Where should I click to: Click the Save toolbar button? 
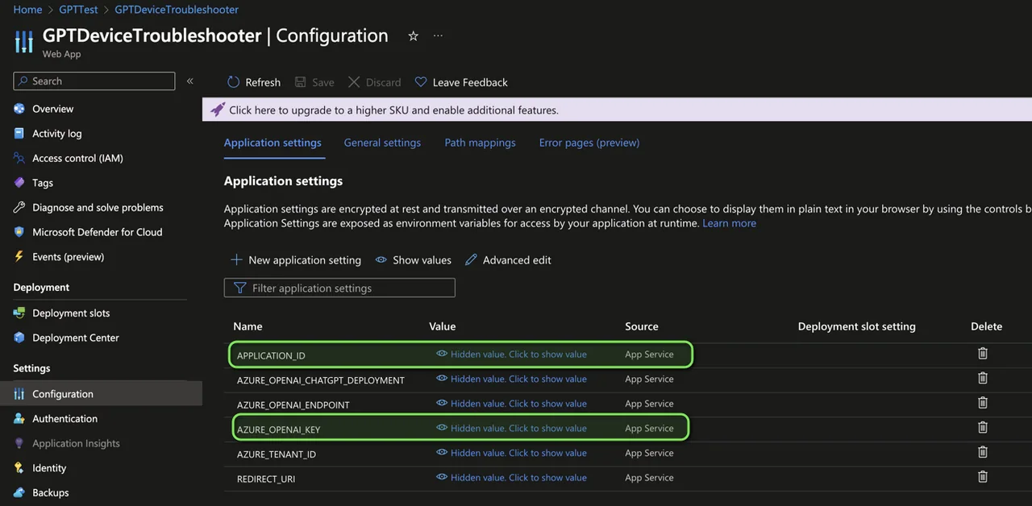(314, 82)
